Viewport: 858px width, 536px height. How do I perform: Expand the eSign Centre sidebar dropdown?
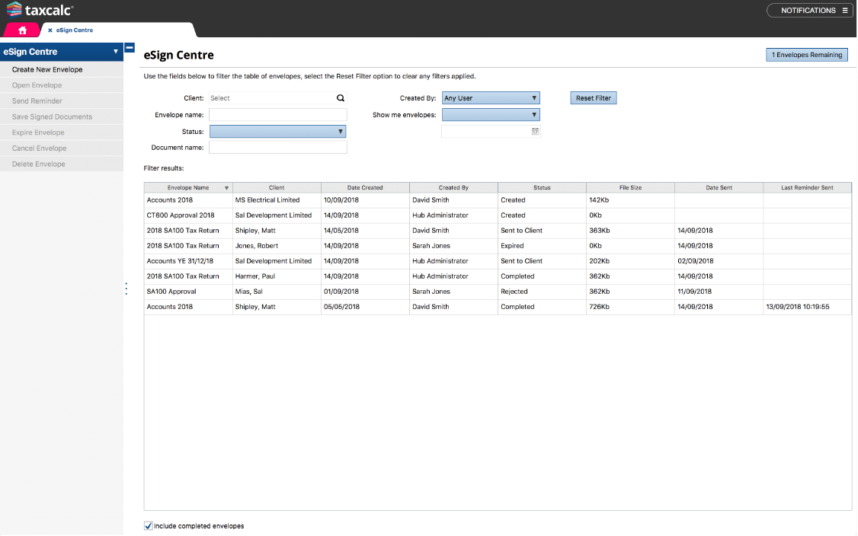[x=116, y=52]
